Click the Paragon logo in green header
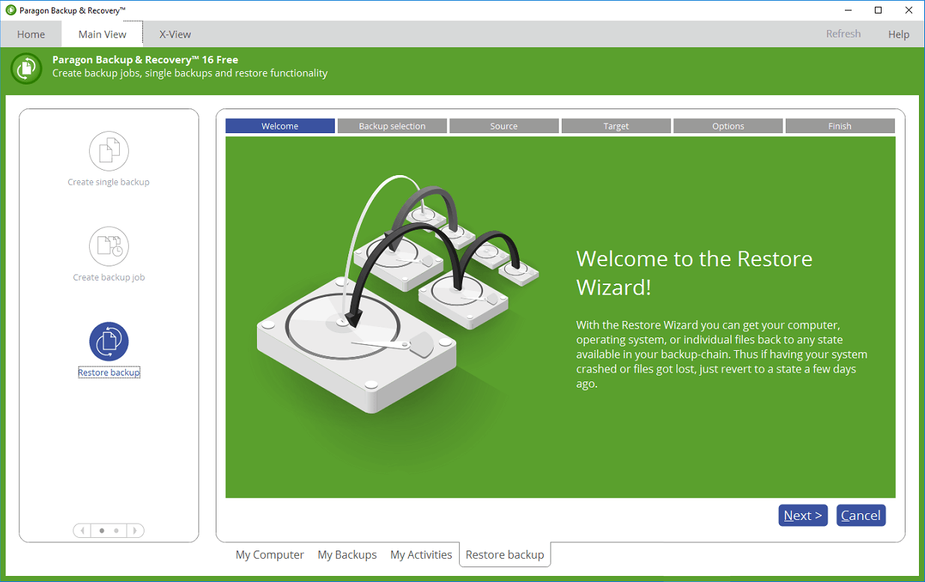The image size is (925, 582). click(x=26, y=68)
